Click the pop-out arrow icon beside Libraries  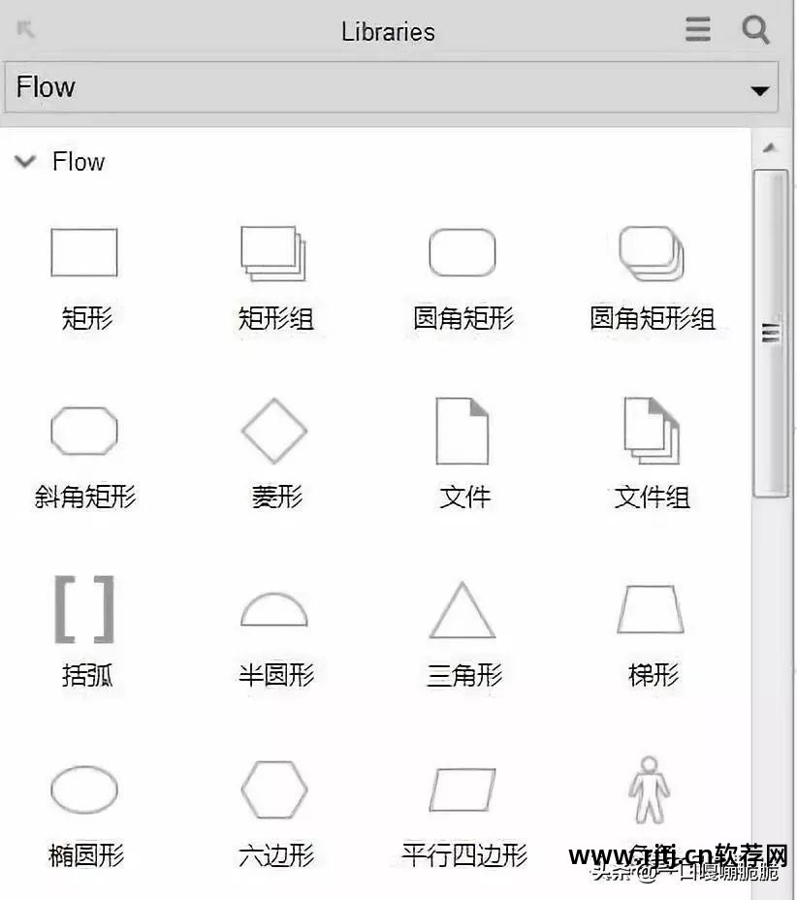(25, 28)
